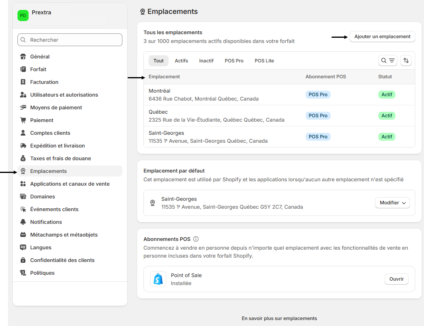The width and height of the screenshot is (424, 326).
Task: Click the Prextra PD store avatar
Action: [23, 16]
